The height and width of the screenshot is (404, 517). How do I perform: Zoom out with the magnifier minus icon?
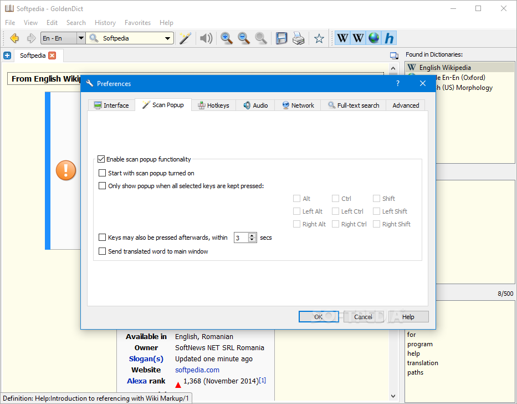244,38
